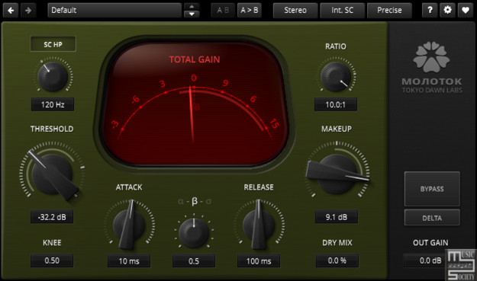477x281 pixels.
Task: Open the help question mark icon
Action: pos(430,11)
